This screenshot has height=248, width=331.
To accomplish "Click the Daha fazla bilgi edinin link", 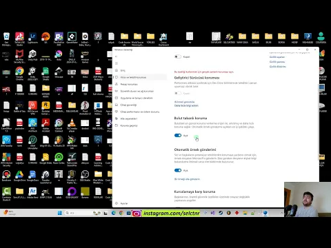I will [186, 105].
